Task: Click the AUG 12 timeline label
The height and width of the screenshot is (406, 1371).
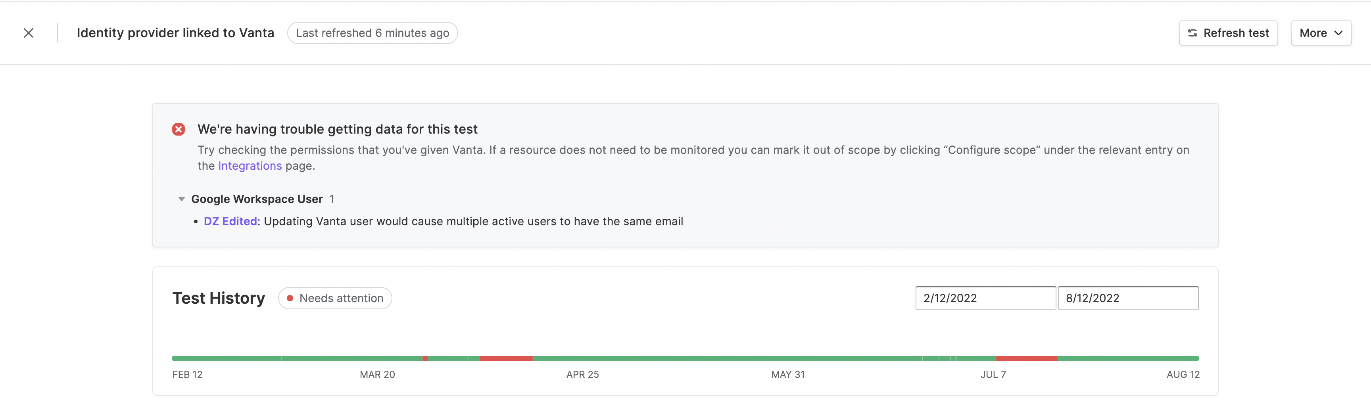Action: pos(1183,375)
